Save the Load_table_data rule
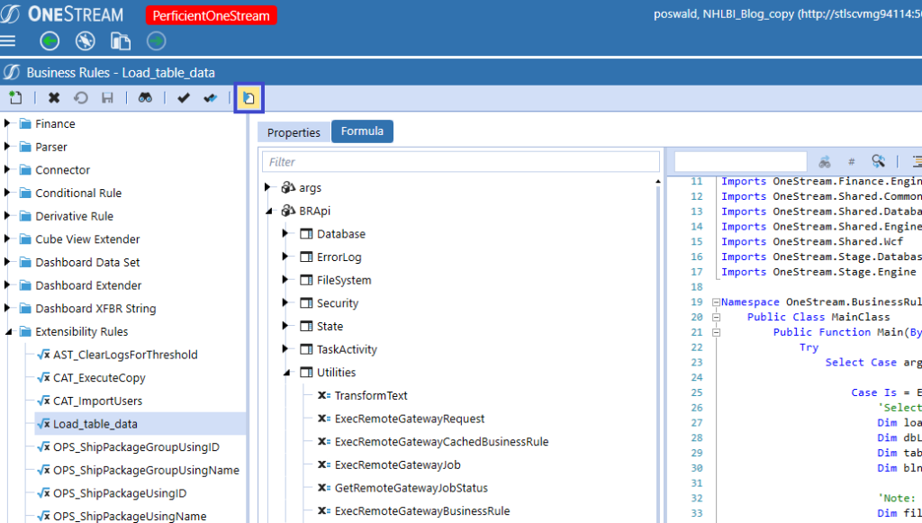This screenshot has height=523, width=922. tap(108, 97)
